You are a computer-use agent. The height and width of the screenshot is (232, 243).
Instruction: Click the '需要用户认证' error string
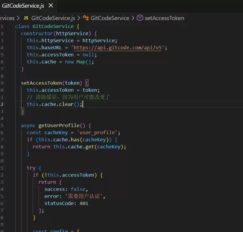tap(88, 196)
